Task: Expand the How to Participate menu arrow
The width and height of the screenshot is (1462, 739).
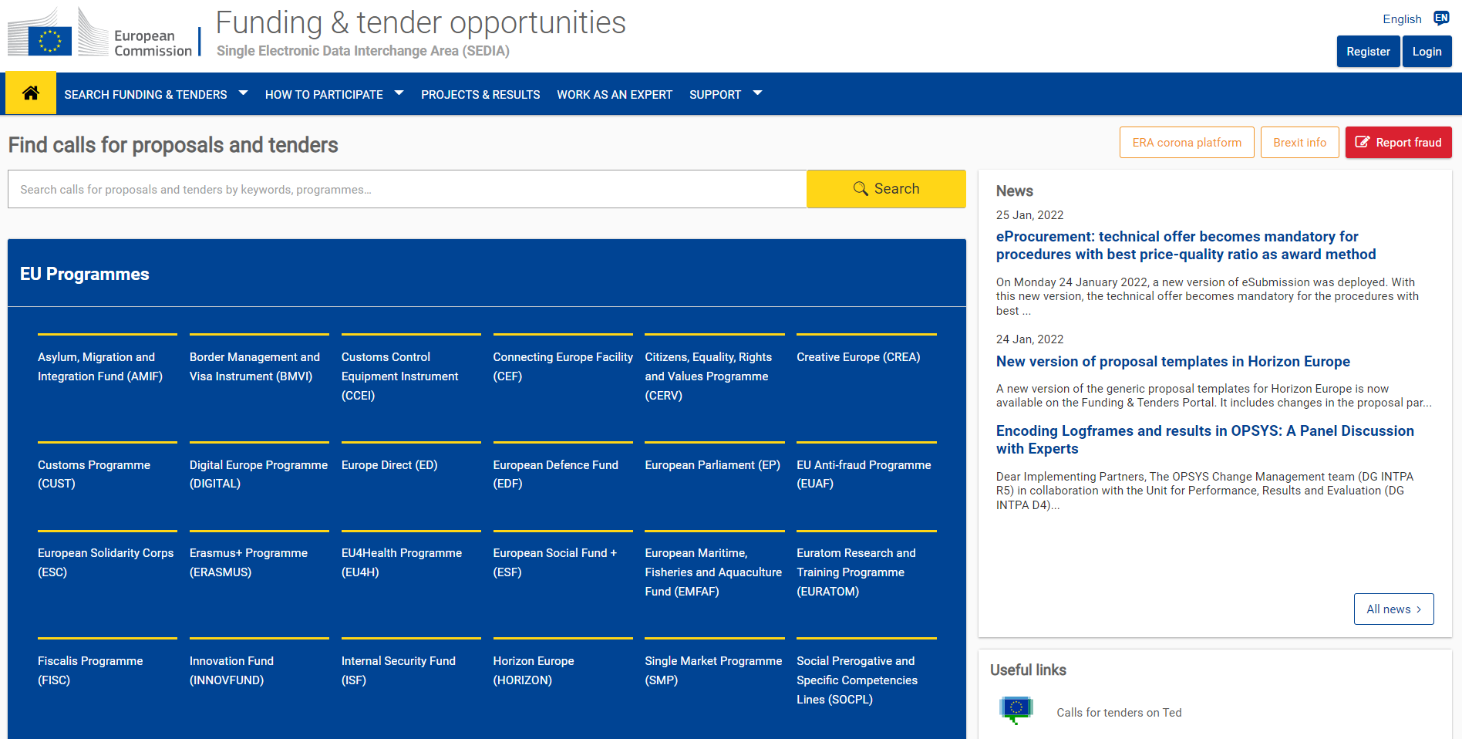Action: [399, 93]
